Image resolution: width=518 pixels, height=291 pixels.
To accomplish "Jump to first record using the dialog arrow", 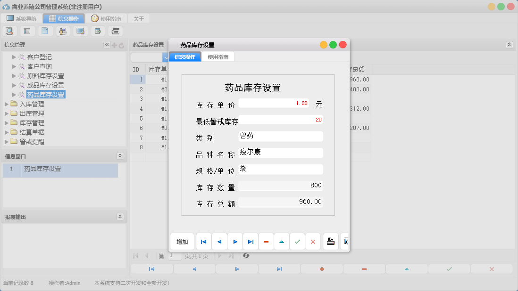I will click(203, 241).
